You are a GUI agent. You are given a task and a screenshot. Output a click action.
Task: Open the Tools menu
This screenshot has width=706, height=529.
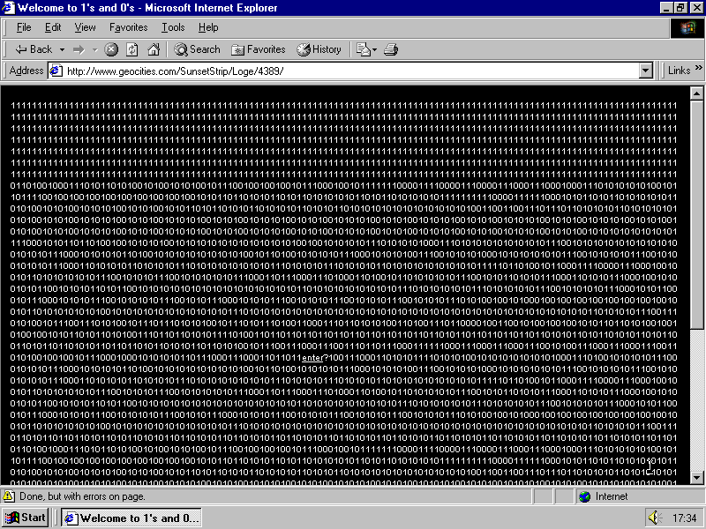pyautogui.click(x=173, y=27)
